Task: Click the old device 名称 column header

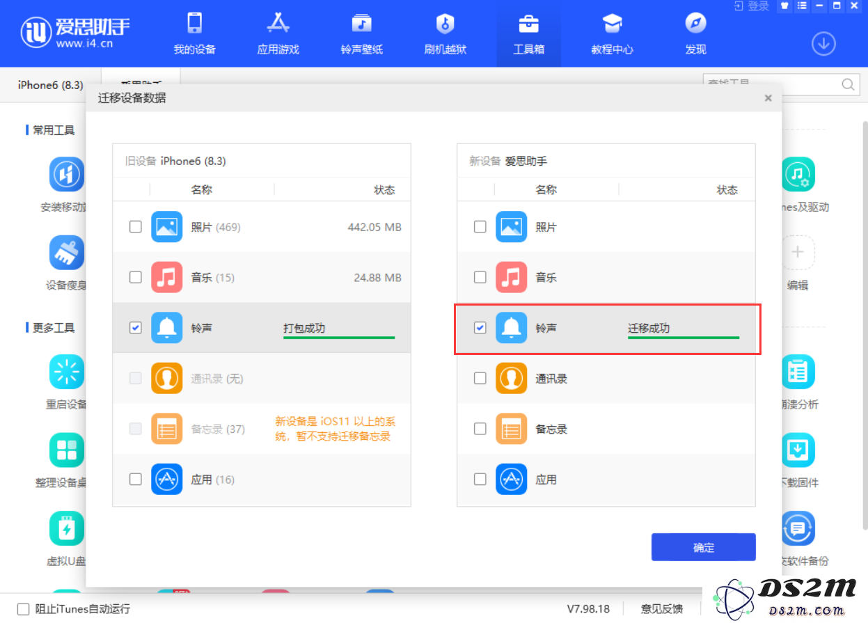Action: 202,189
